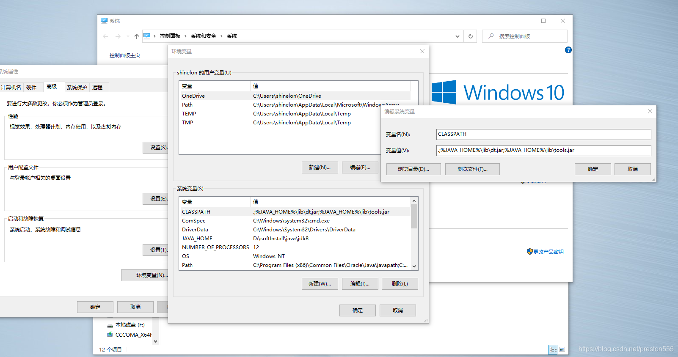Click the search magnifier icon
Image resolution: width=678 pixels, height=357 pixels.
click(491, 36)
